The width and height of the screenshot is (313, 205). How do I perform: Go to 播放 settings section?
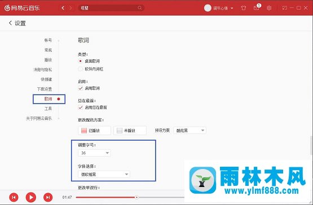(x=48, y=60)
